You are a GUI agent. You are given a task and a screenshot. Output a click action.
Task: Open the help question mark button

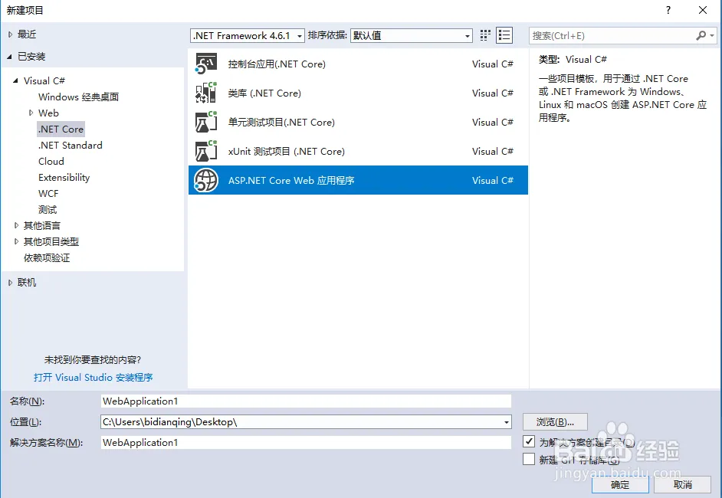(668, 10)
